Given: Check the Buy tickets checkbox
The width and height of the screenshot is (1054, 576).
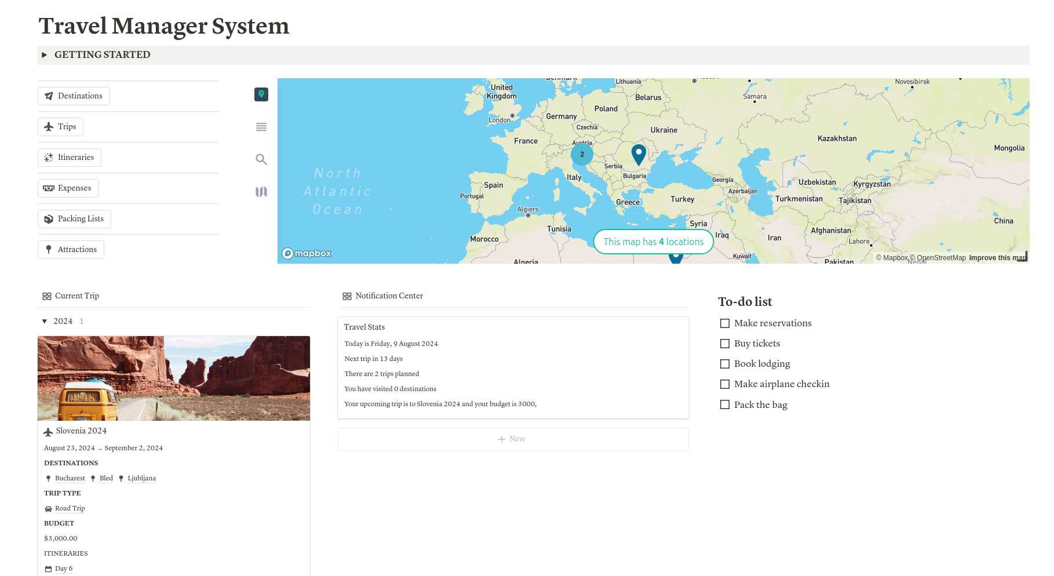Looking at the screenshot, I should 725,344.
